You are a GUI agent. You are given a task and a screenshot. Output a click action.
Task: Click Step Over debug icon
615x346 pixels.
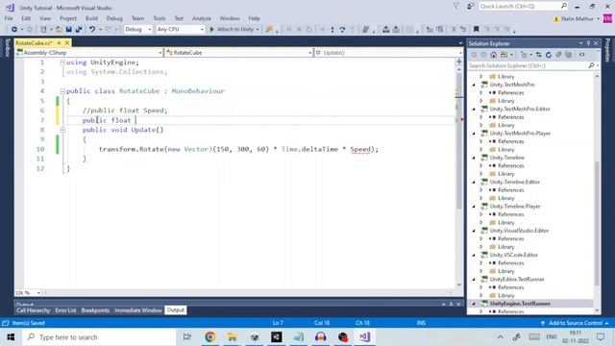click(x=342, y=30)
